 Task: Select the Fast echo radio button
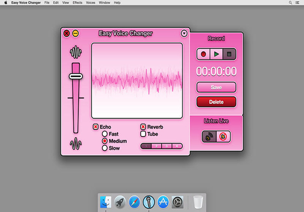(105, 134)
